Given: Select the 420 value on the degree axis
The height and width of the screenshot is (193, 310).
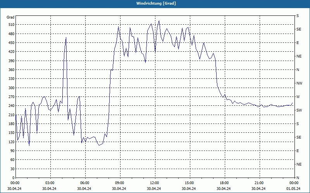Looking at the screenshot, I should (x=11, y=52).
